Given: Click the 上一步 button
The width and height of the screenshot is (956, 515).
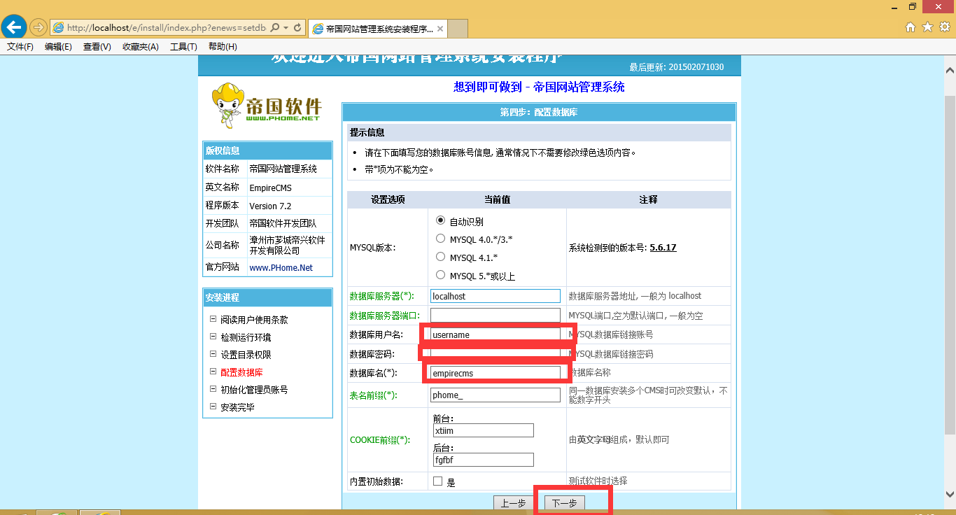Looking at the screenshot, I should [514, 503].
